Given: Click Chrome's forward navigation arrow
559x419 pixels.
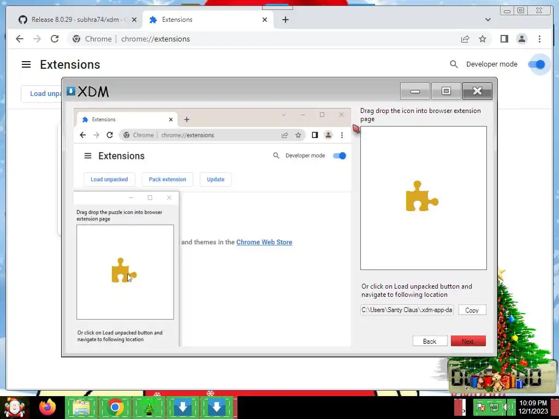Looking at the screenshot, I should click(x=37, y=39).
